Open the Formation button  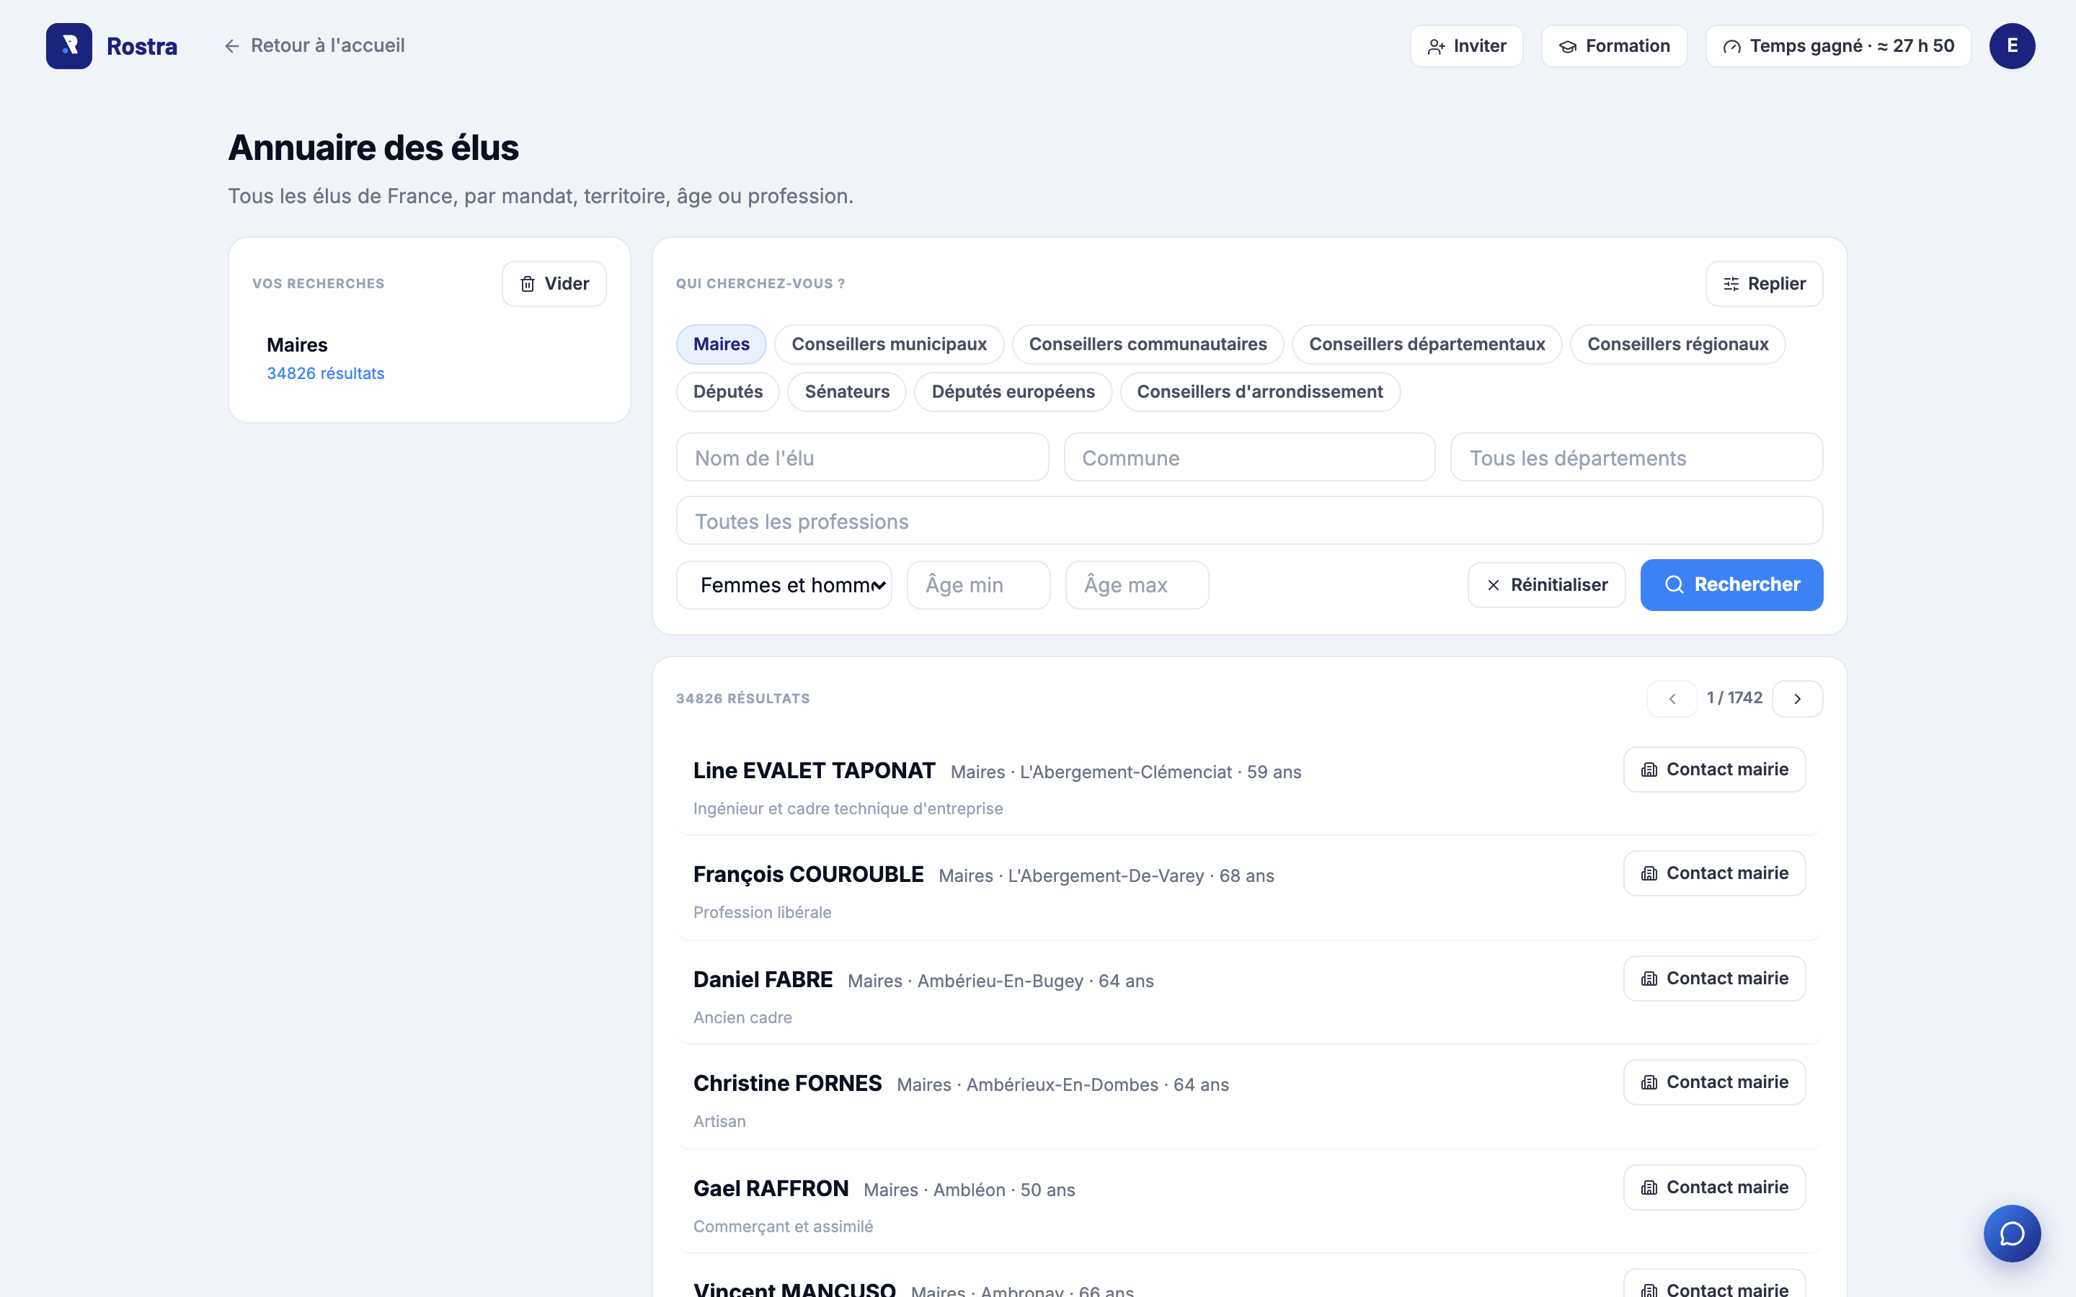(x=1615, y=46)
